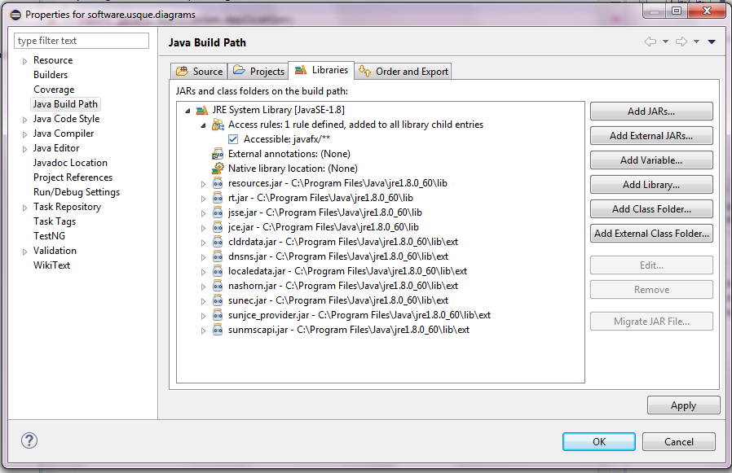
Task: Click the cldrdata.jar jar icon
Action: tap(218, 242)
